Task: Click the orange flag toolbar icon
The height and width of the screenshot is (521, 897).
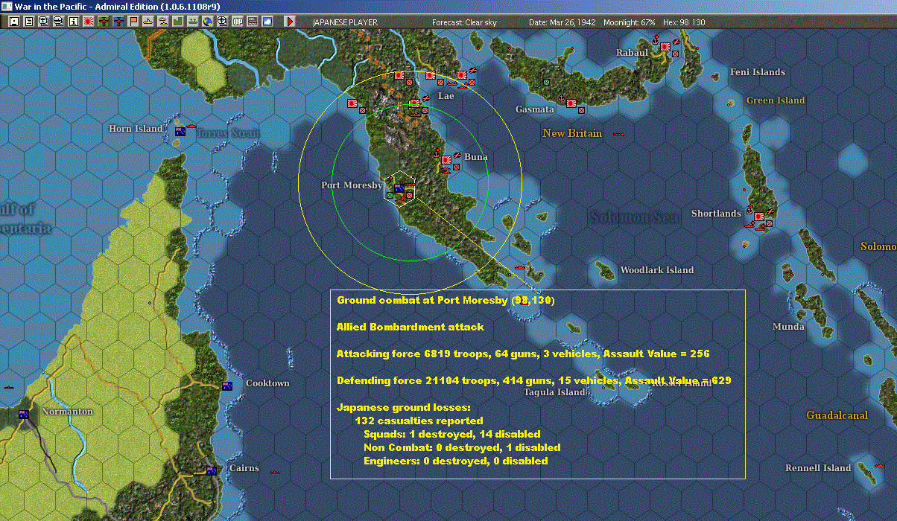Action: pyautogui.click(x=133, y=22)
